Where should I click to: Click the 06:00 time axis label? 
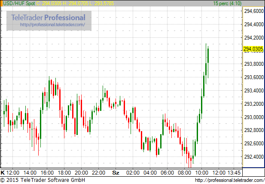coord(168,173)
